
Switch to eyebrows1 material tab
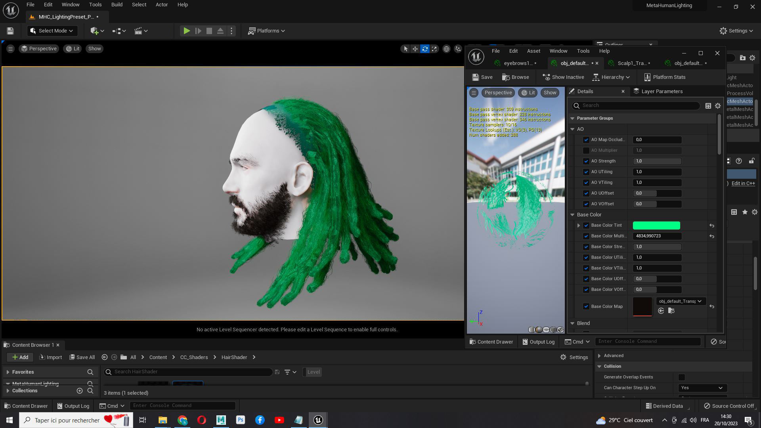pos(516,63)
